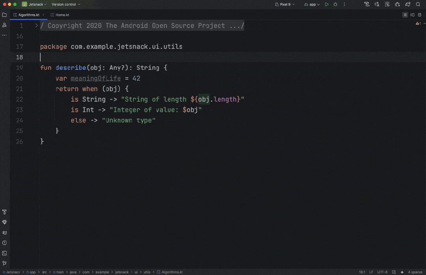Click the Search Everywhere magnifier icon
Viewport: 426px width, 275px height.
(x=418, y=4)
